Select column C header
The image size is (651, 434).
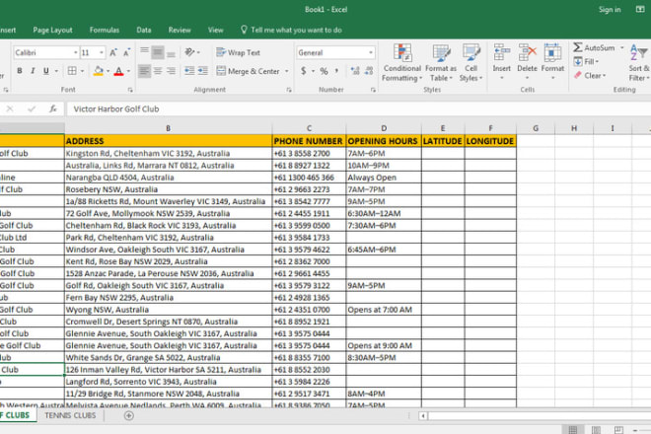pos(309,128)
